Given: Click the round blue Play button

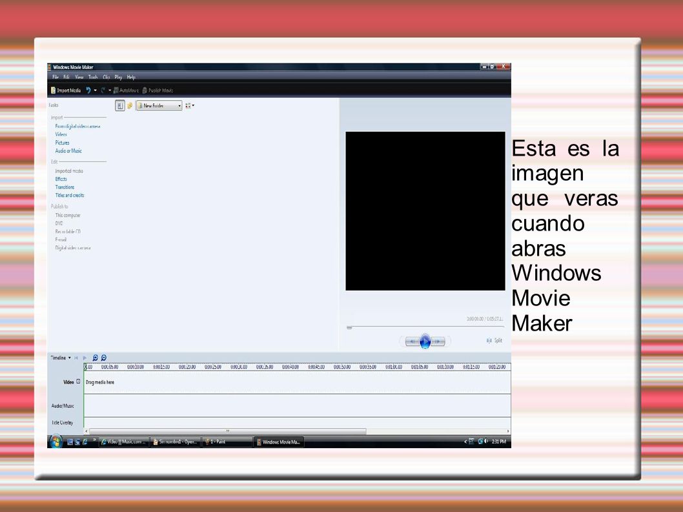Looking at the screenshot, I should tap(425, 342).
